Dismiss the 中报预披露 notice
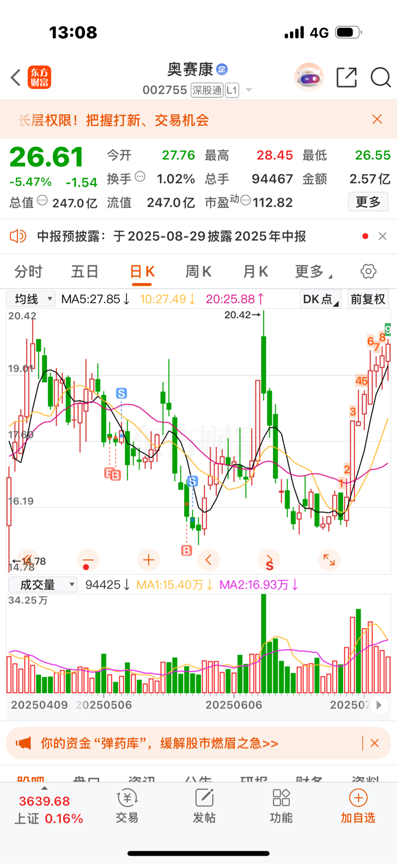397x864 pixels. (383, 236)
